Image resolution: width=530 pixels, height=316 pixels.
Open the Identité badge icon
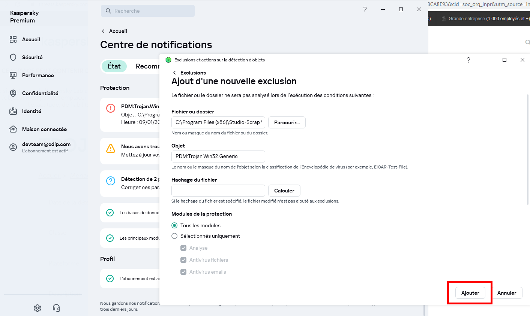pyautogui.click(x=13, y=111)
